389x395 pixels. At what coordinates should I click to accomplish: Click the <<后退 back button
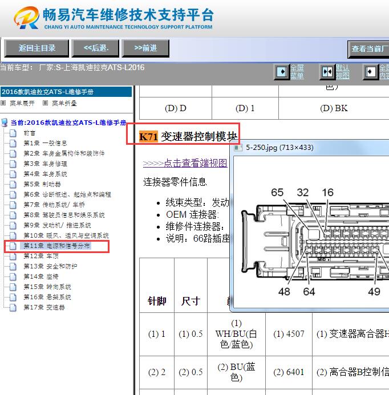pos(95,48)
